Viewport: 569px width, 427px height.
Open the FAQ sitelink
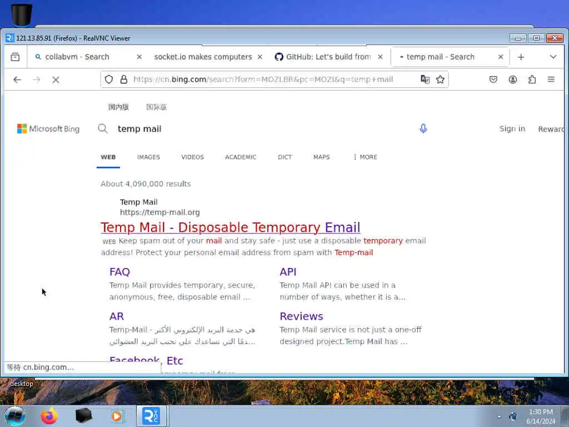(x=120, y=272)
